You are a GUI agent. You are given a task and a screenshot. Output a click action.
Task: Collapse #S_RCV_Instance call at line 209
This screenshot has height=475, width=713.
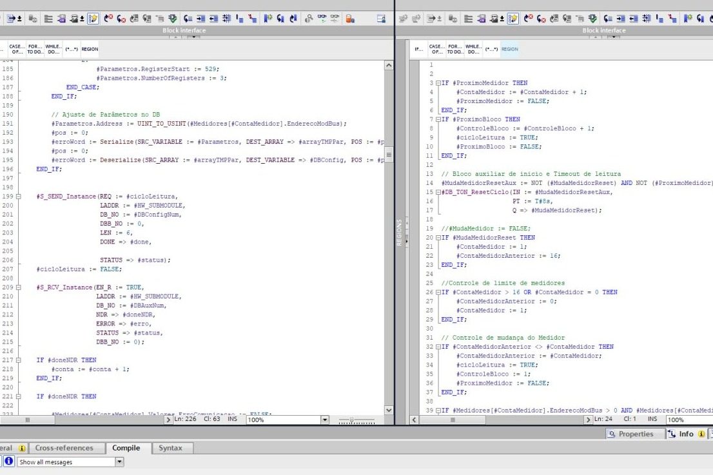pyautogui.click(x=19, y=287)
